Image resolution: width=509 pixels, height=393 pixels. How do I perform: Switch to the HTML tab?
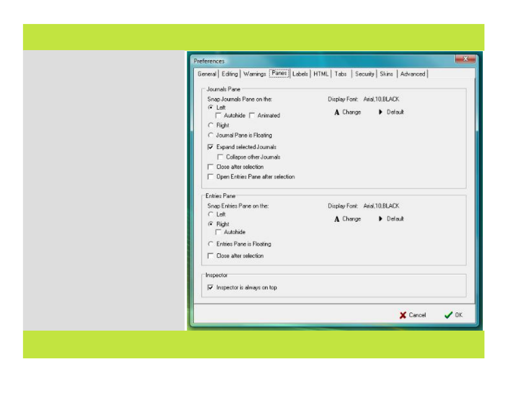point(321,74)
